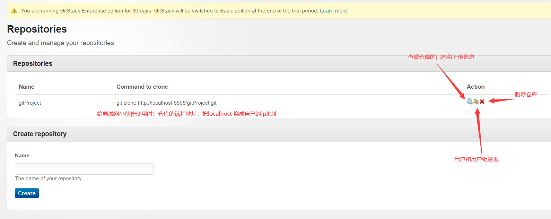The image size is (551, 219).
Task: Click the Repositories panel title bar
Action: tap(279, 64)
